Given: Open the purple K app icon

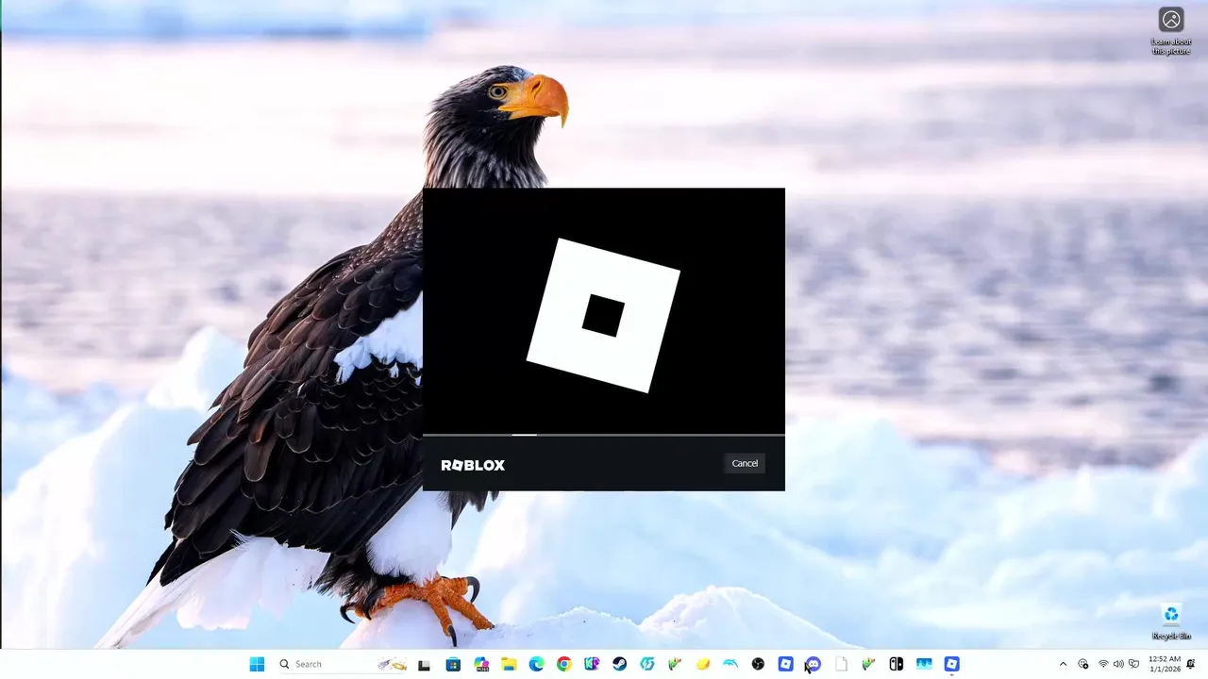Looking at the screenshot, I should coord(592,664).
